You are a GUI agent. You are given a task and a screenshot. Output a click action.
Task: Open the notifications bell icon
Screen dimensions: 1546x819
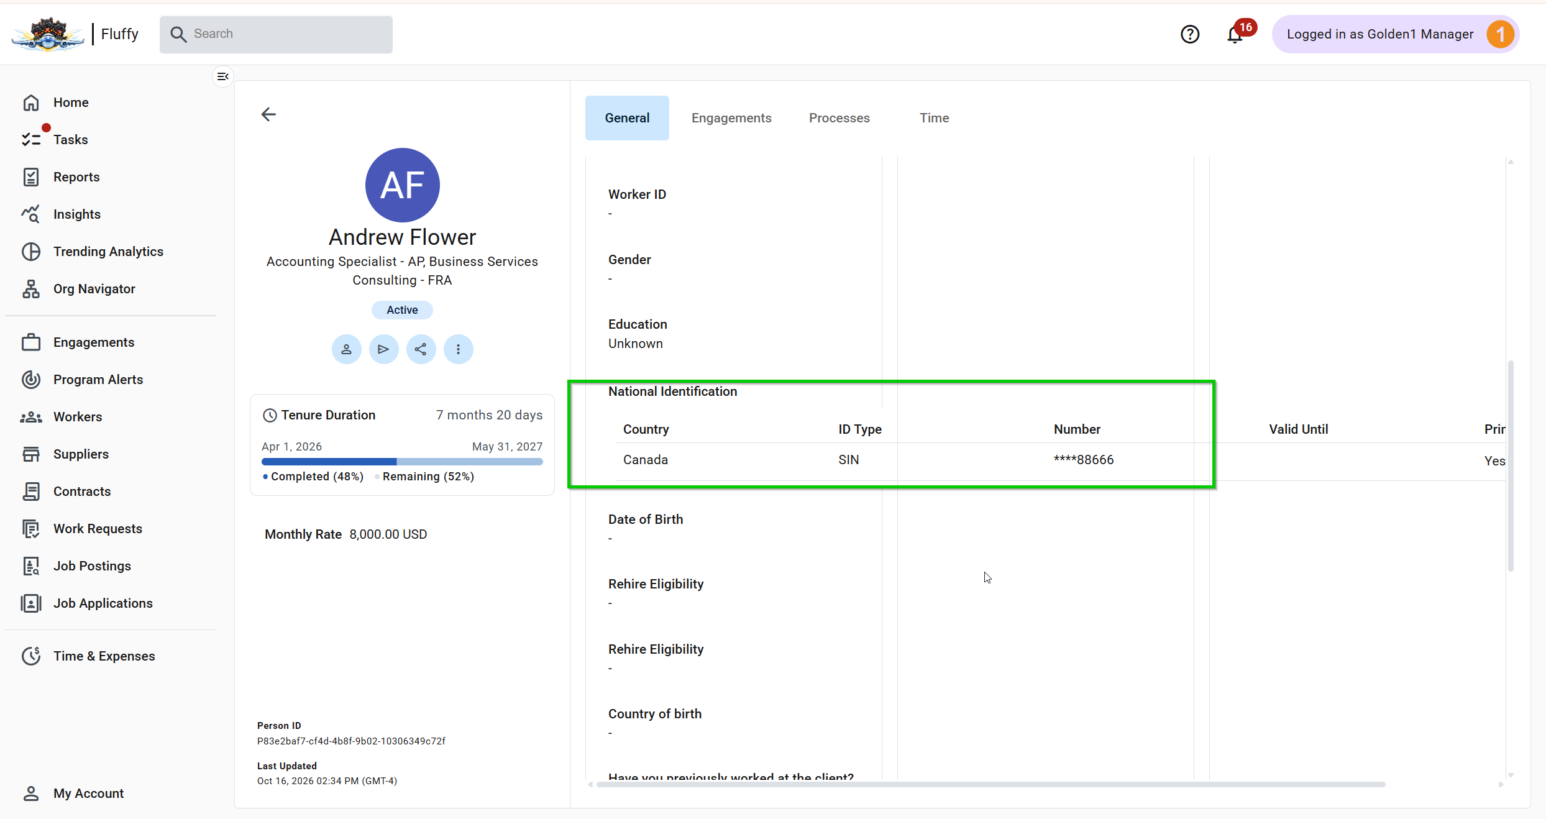(1235, 35)
